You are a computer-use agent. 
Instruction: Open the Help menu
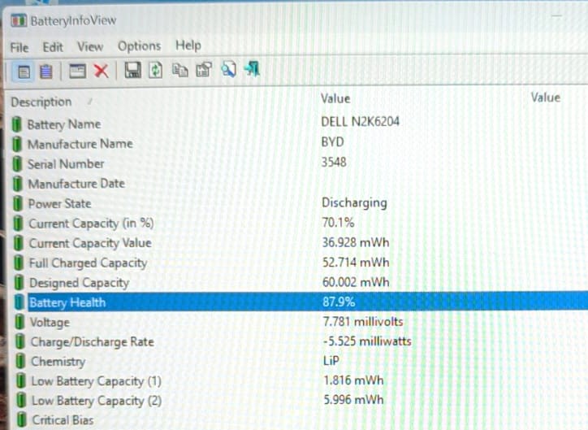(188, 46)
